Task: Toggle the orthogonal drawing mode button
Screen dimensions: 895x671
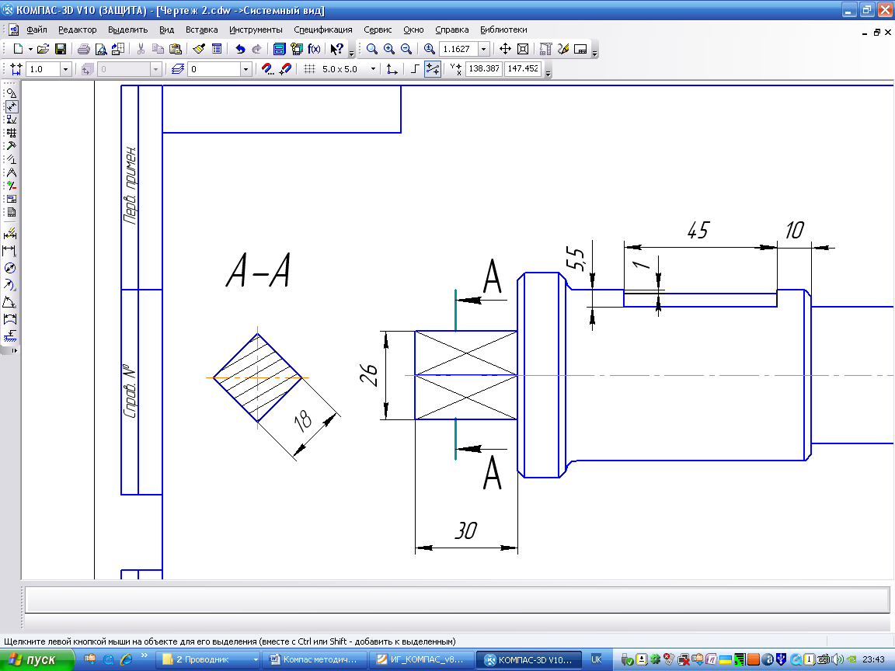Action: [x=415, y=69]
